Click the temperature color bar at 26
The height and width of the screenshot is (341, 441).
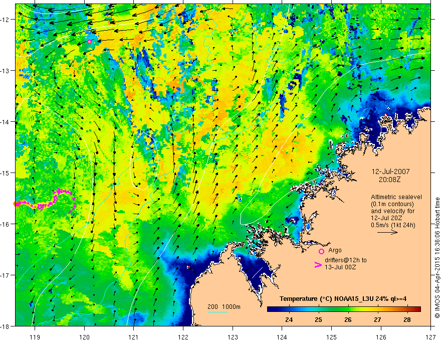coord(348,309)
